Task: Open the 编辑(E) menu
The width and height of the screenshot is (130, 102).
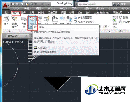Action: pyautogui.click(x=28, y=9)
